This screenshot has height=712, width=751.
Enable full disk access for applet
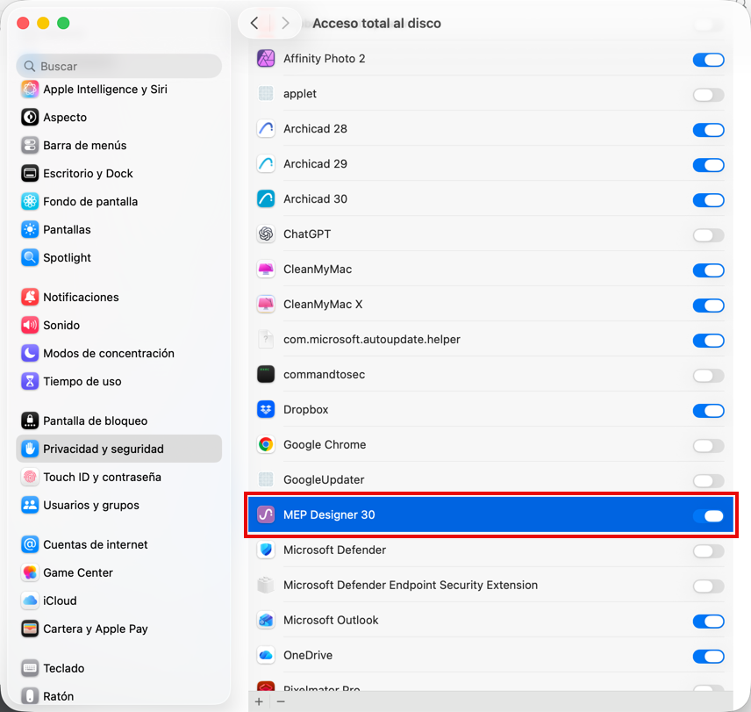click(x=708, y=95)
